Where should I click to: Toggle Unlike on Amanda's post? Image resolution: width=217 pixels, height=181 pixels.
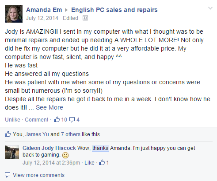tap(12, 119)
